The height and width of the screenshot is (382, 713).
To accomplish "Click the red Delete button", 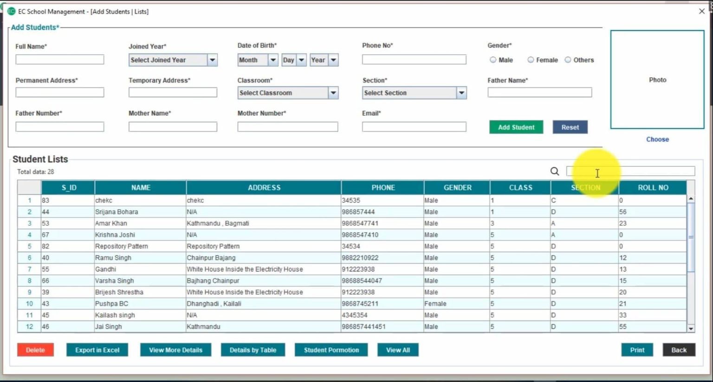I will point(35,350).
